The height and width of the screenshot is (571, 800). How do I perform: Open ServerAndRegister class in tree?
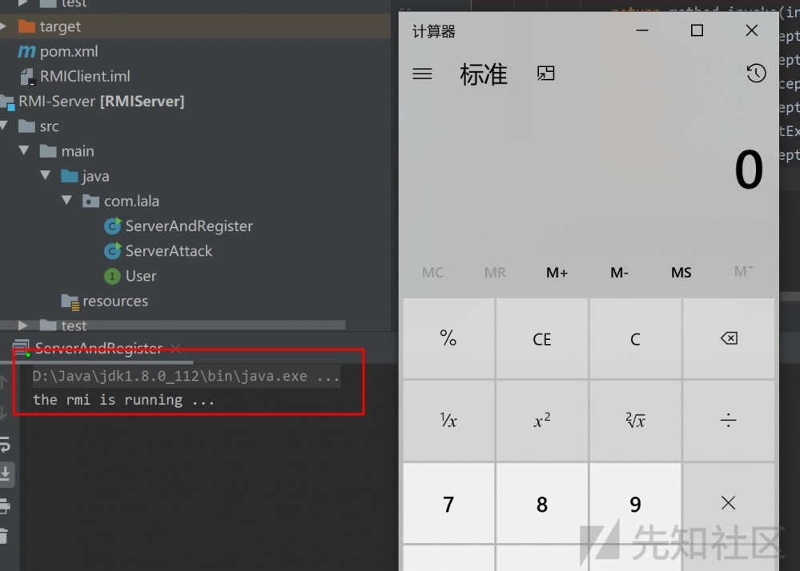tap(189, 226)
